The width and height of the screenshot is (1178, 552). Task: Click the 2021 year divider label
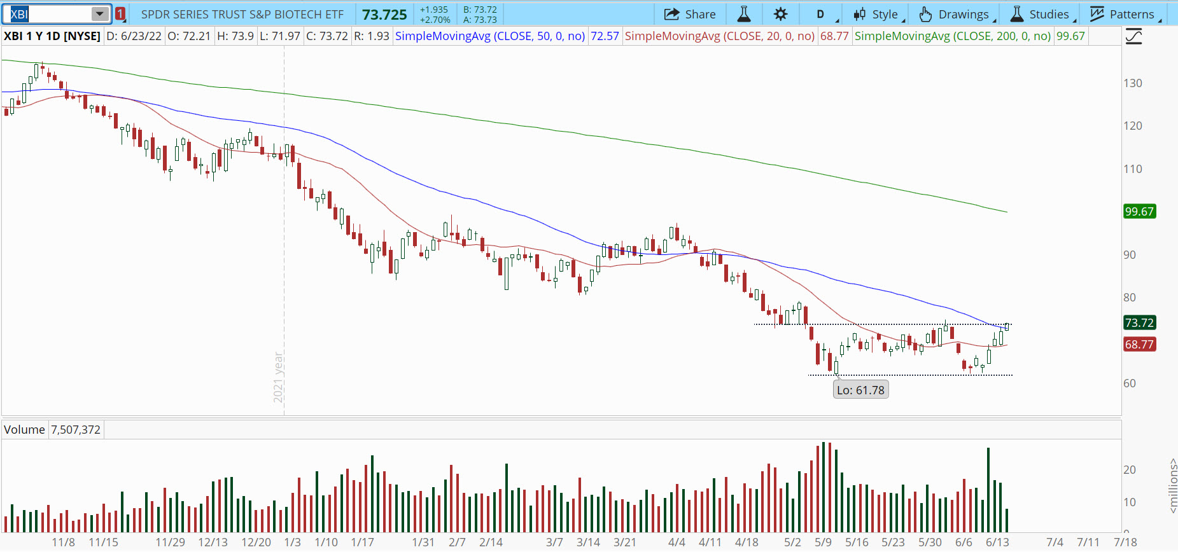pos(278,377)
